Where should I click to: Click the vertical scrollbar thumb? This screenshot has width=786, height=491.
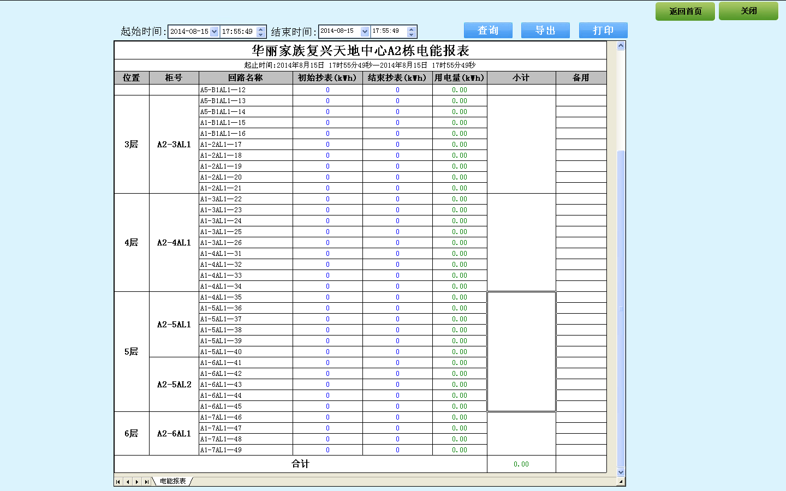coord(621,308)
